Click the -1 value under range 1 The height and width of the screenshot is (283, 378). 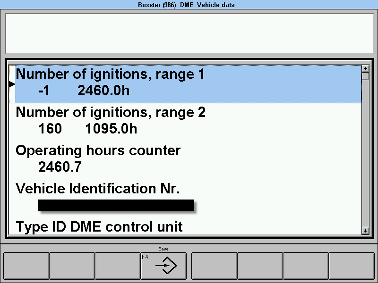44,91
